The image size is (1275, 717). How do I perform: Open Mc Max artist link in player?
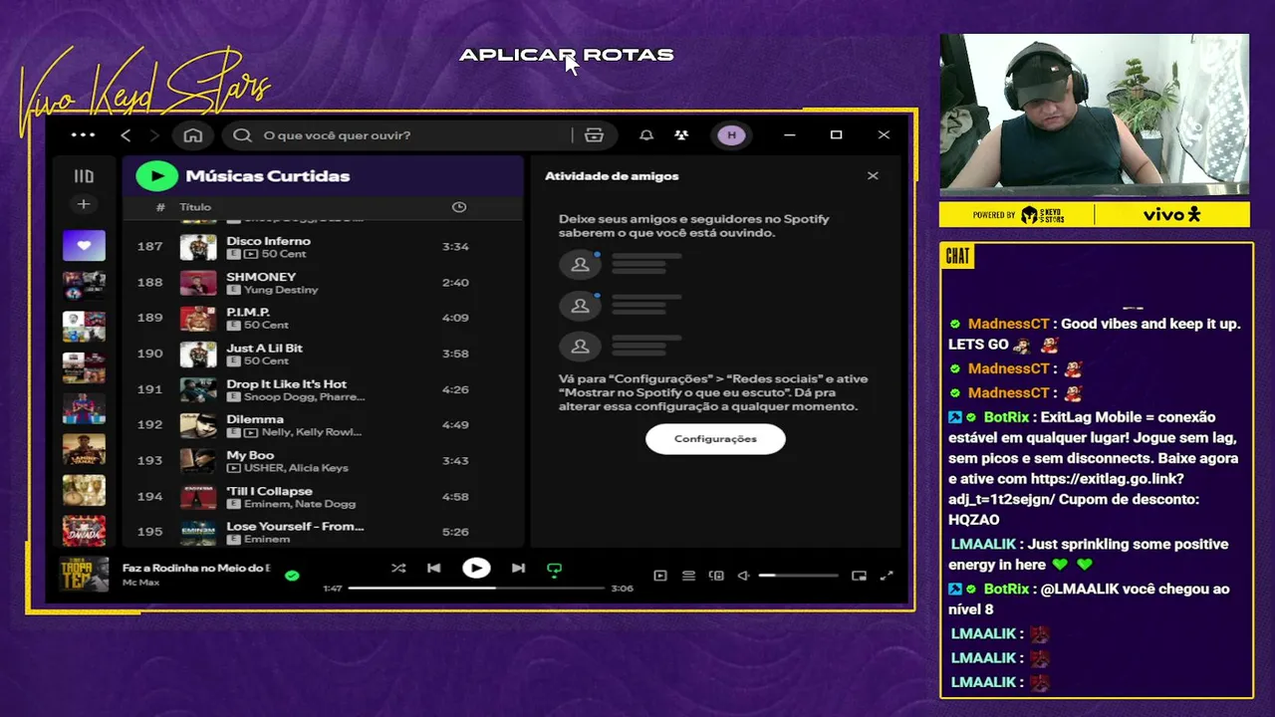[140, 583]
